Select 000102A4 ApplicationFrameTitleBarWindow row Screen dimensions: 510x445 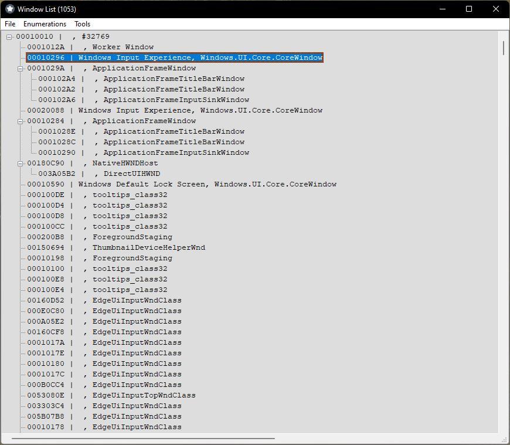(141, 79)
